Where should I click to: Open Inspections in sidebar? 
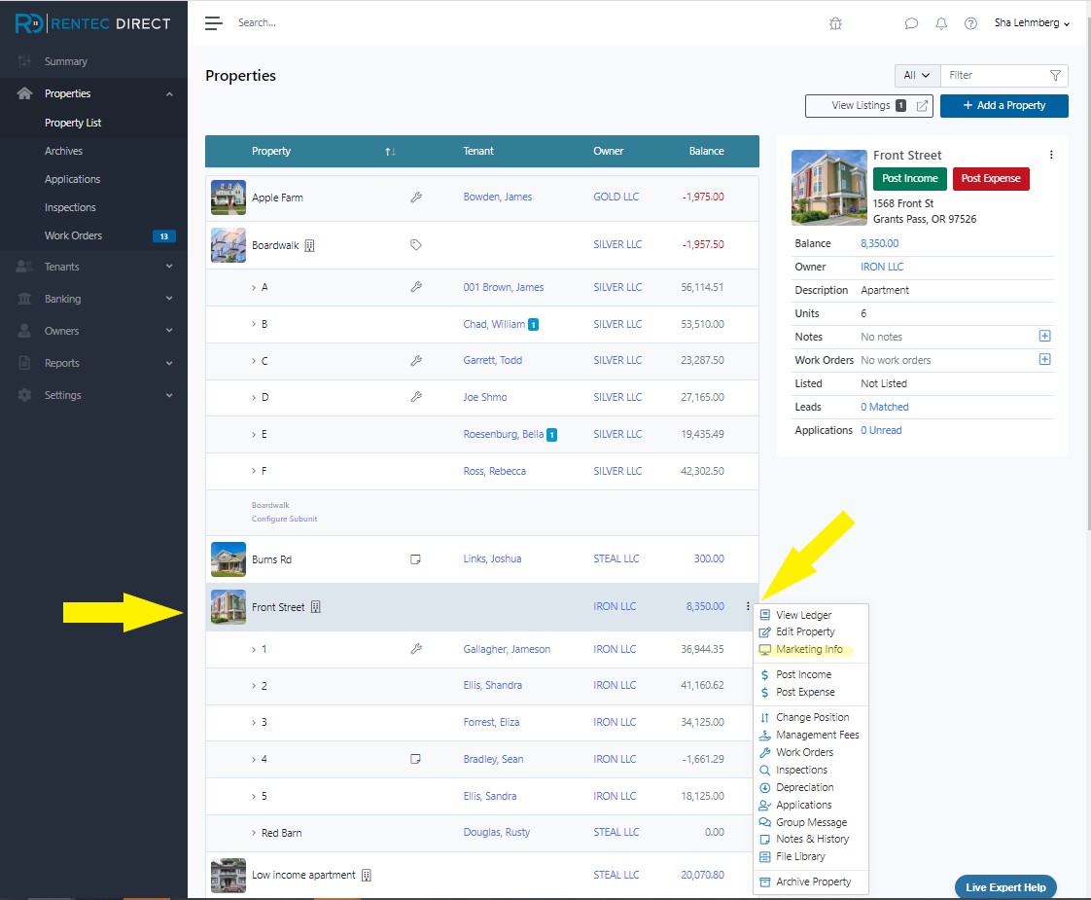click(70, 207)
